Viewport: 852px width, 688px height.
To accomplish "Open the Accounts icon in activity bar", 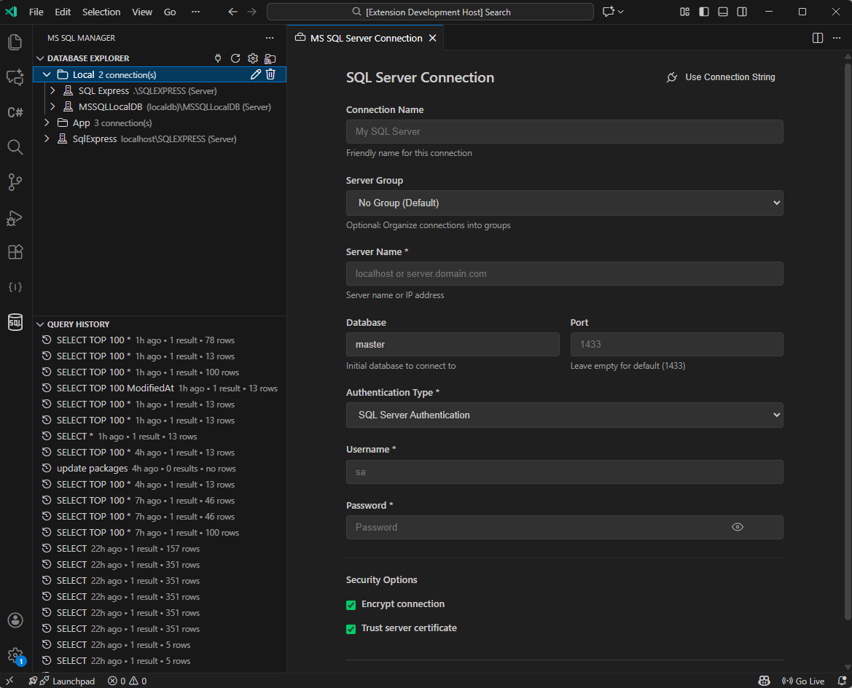I will pyautogui.click(x=15, y=620).
